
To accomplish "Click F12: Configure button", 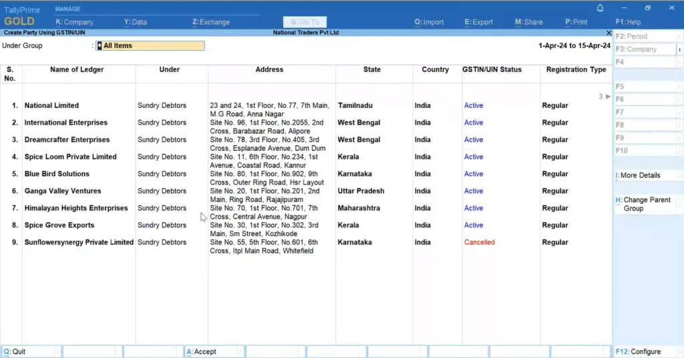I will [647, 352].
